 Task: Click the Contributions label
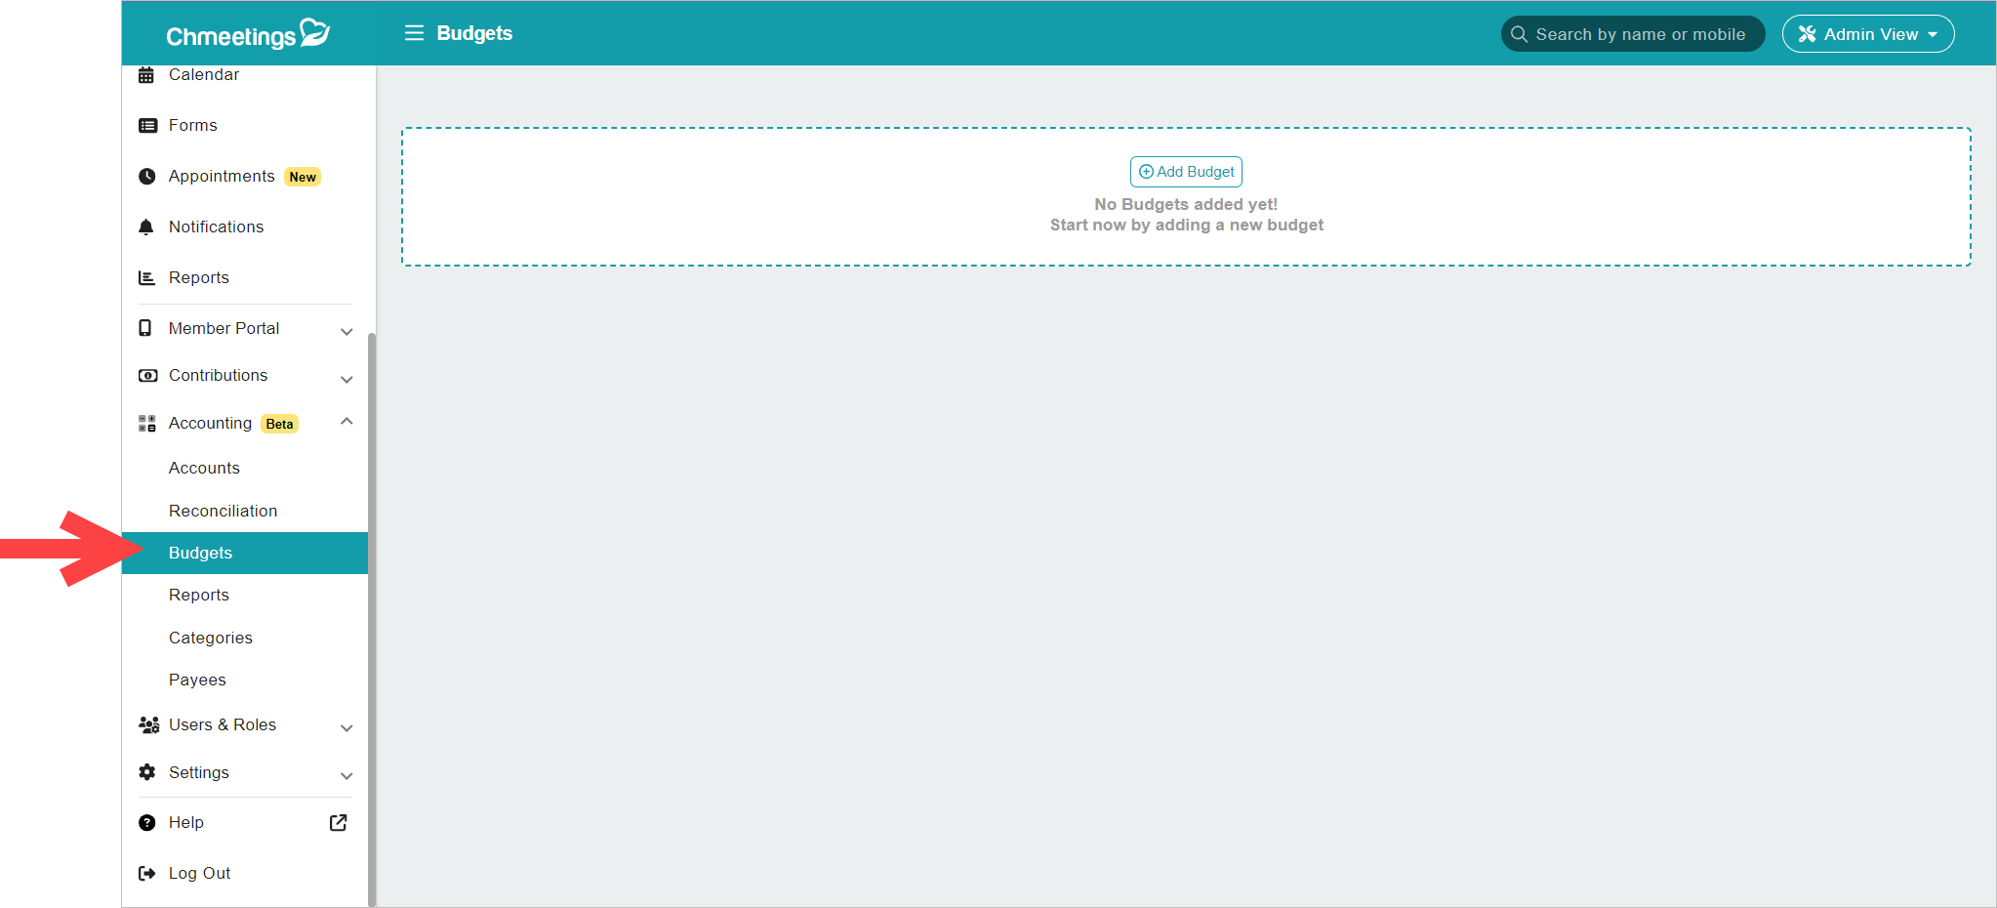[218, 375]
